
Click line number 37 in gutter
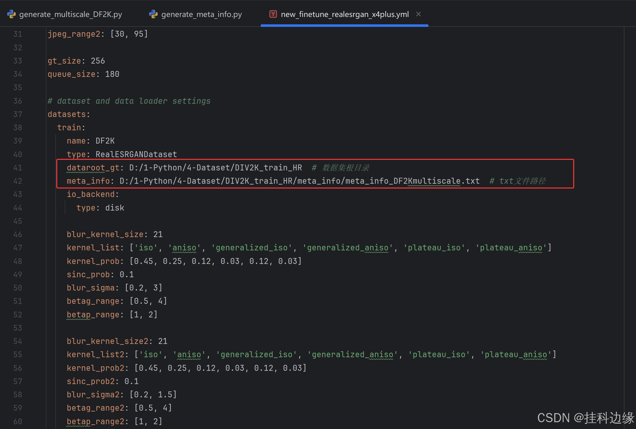[x=18, y=114]
